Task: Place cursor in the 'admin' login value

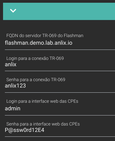Action: [x=12, y=108]
